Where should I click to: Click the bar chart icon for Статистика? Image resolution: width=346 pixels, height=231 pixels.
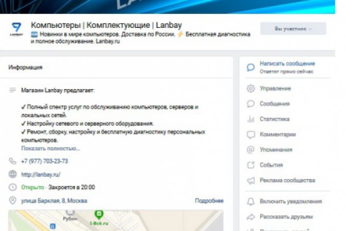click(251, 119)
